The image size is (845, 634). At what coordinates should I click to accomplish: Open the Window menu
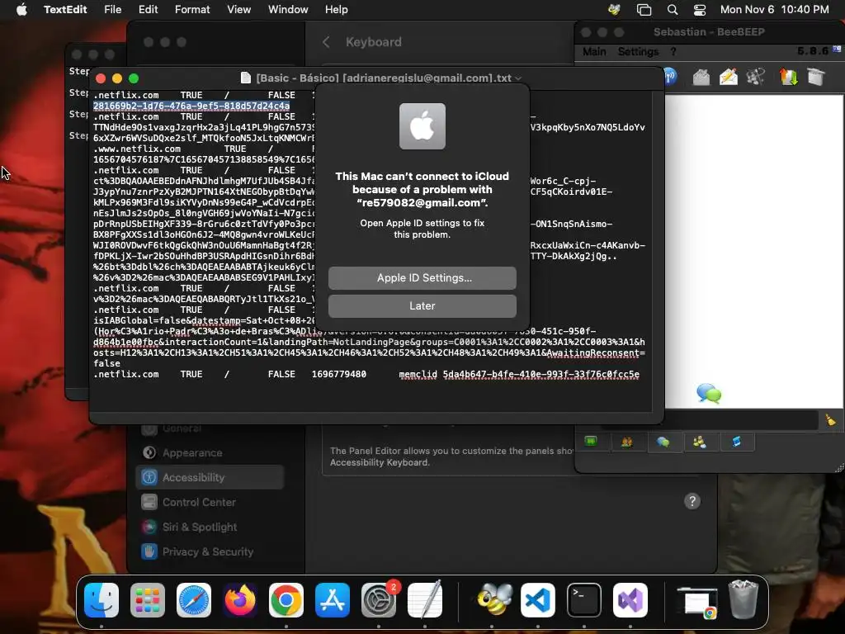288,9
